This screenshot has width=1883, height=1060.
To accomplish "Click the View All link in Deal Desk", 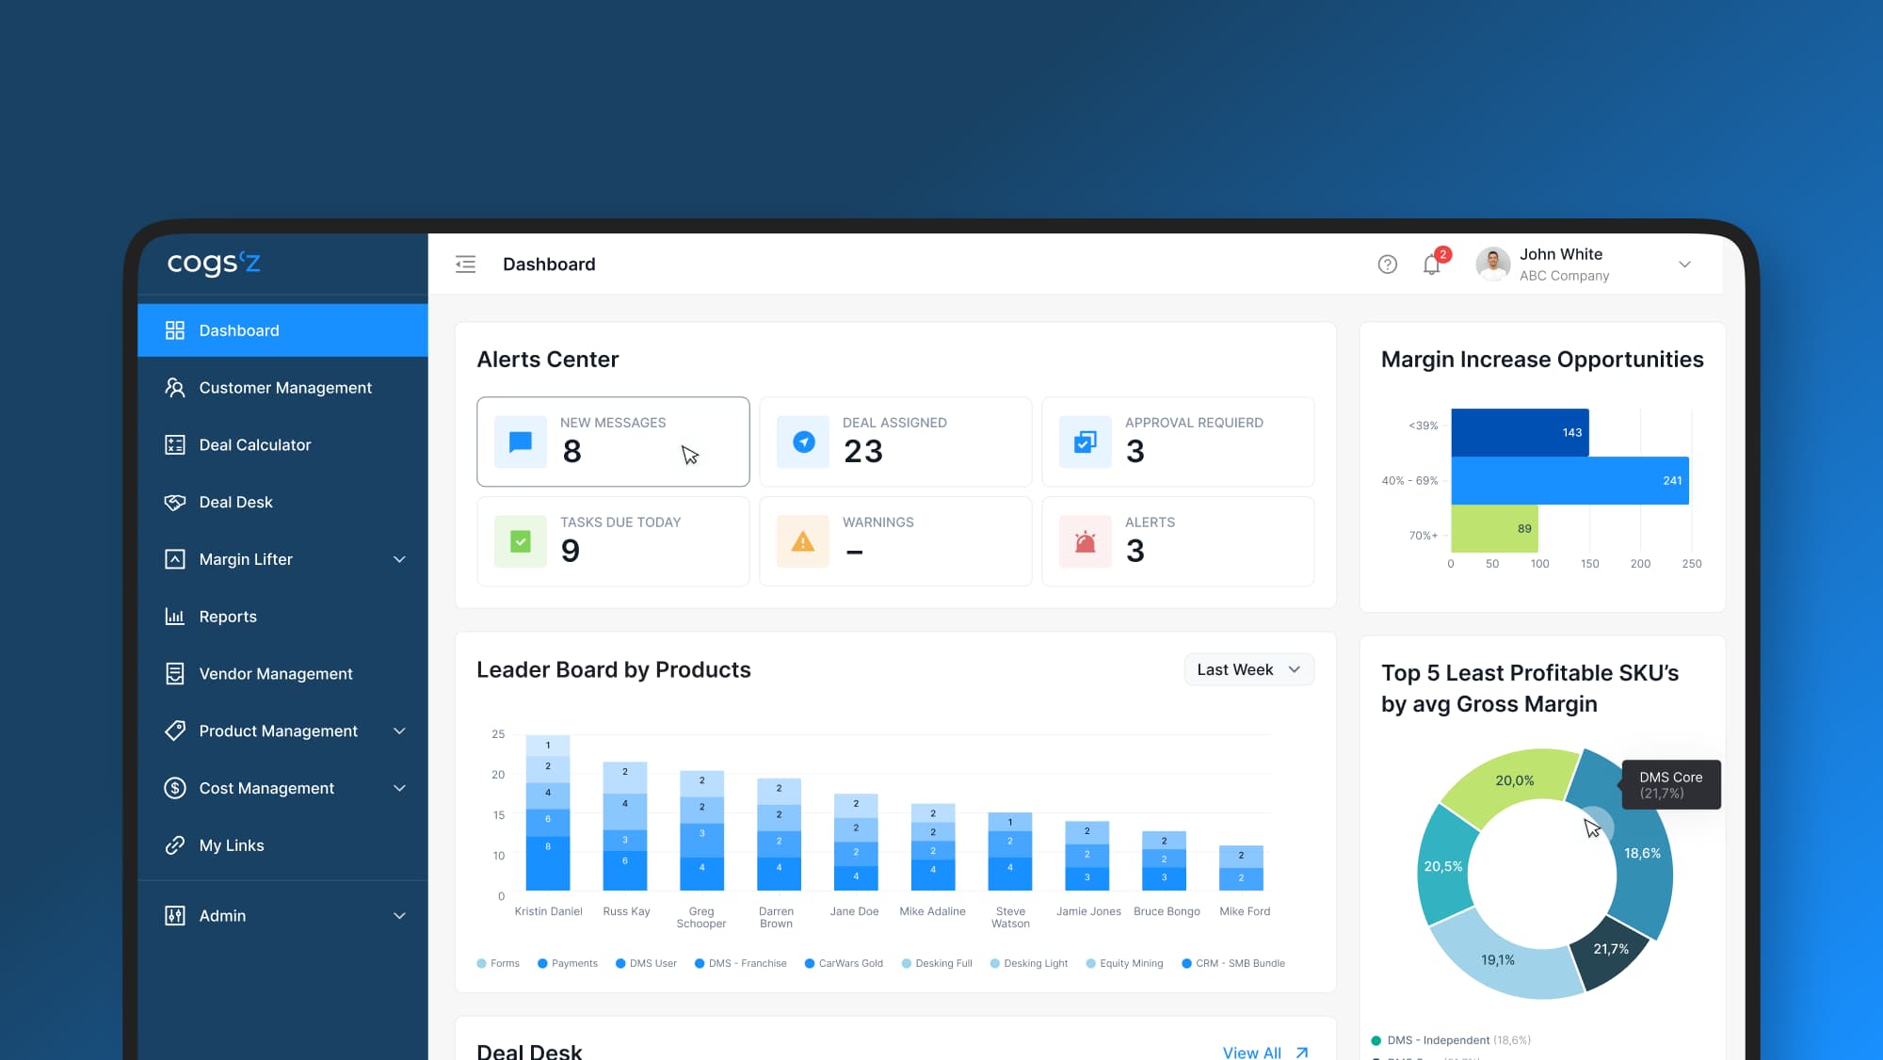I will 1252,1052.
